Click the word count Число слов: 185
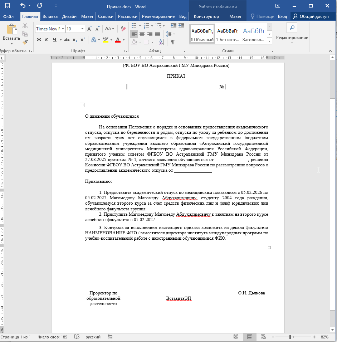This screenshot has width=337, height=342. point(52,337)
